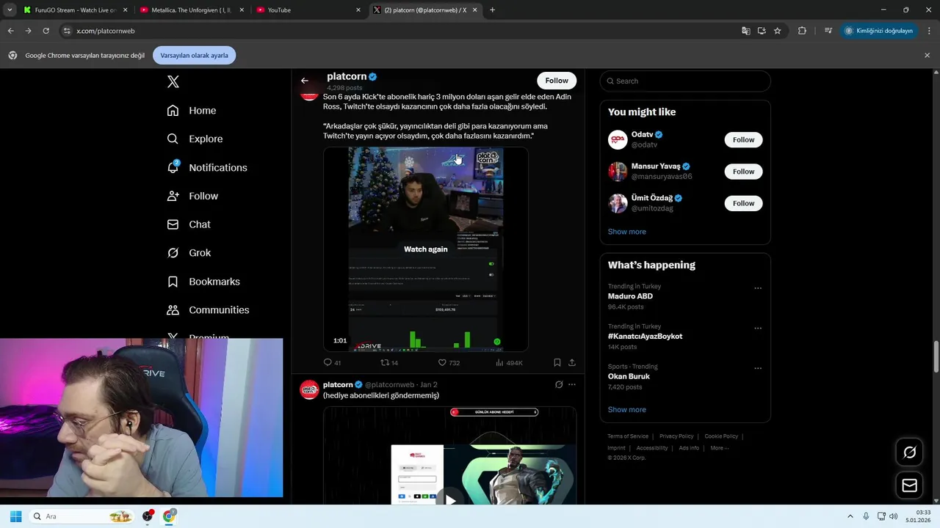
Task: Click taskbar Ara search box
Action: tap(83, 516)
